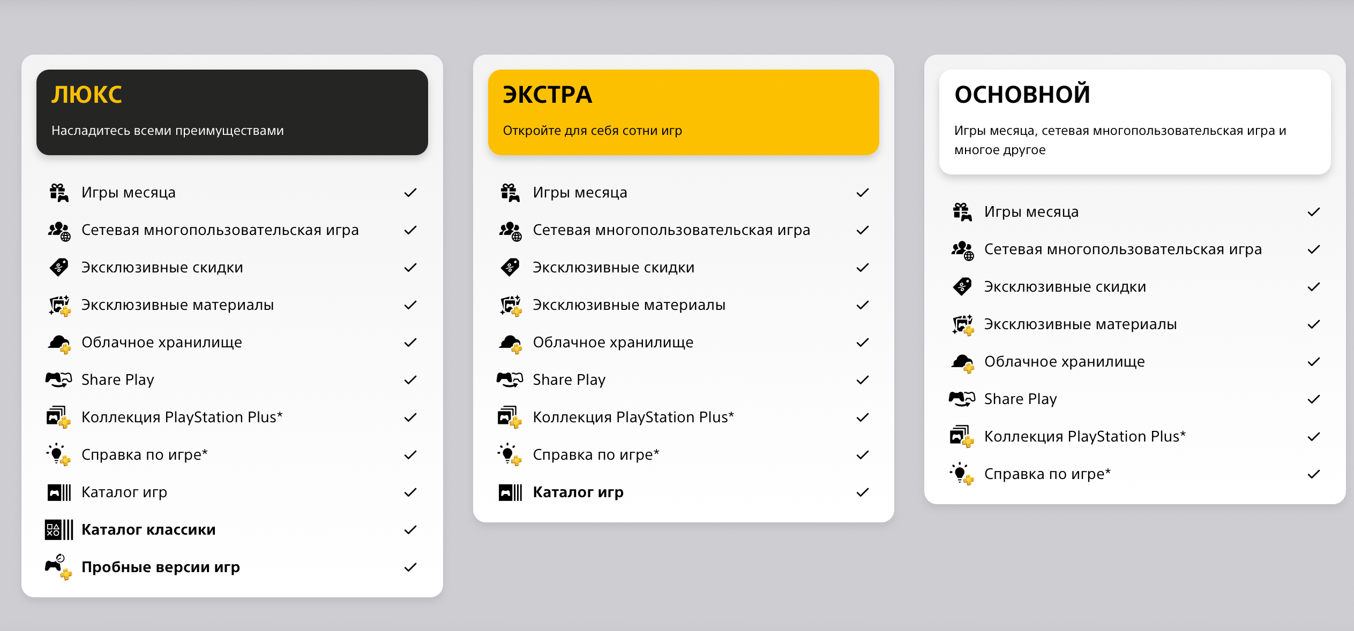The height and width of the screenshot is (631, 1354).
Task: Click the Пробные версии игр controller icon
Action: tap(58, 567)
